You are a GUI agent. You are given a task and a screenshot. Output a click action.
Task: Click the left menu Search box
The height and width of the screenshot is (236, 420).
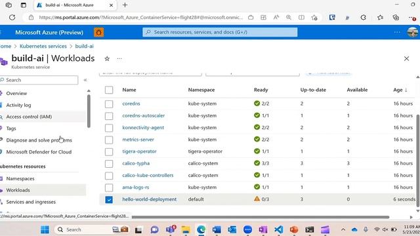(x=39, y=80)
